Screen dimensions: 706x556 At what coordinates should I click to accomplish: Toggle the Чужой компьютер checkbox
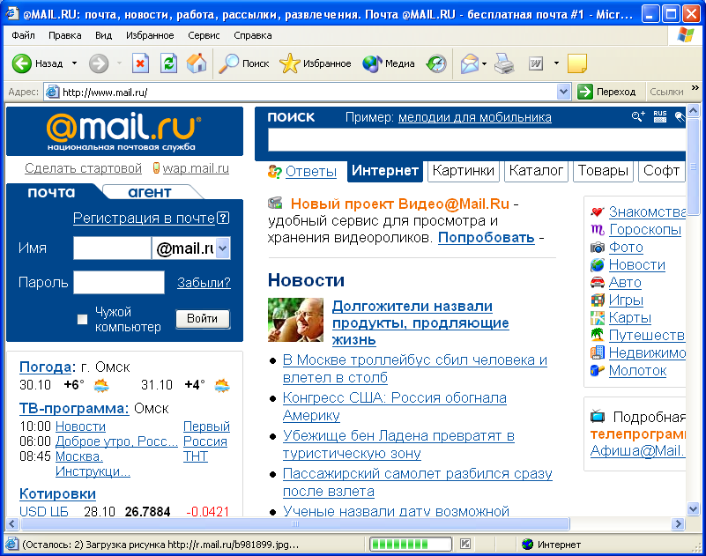[82, 319]
